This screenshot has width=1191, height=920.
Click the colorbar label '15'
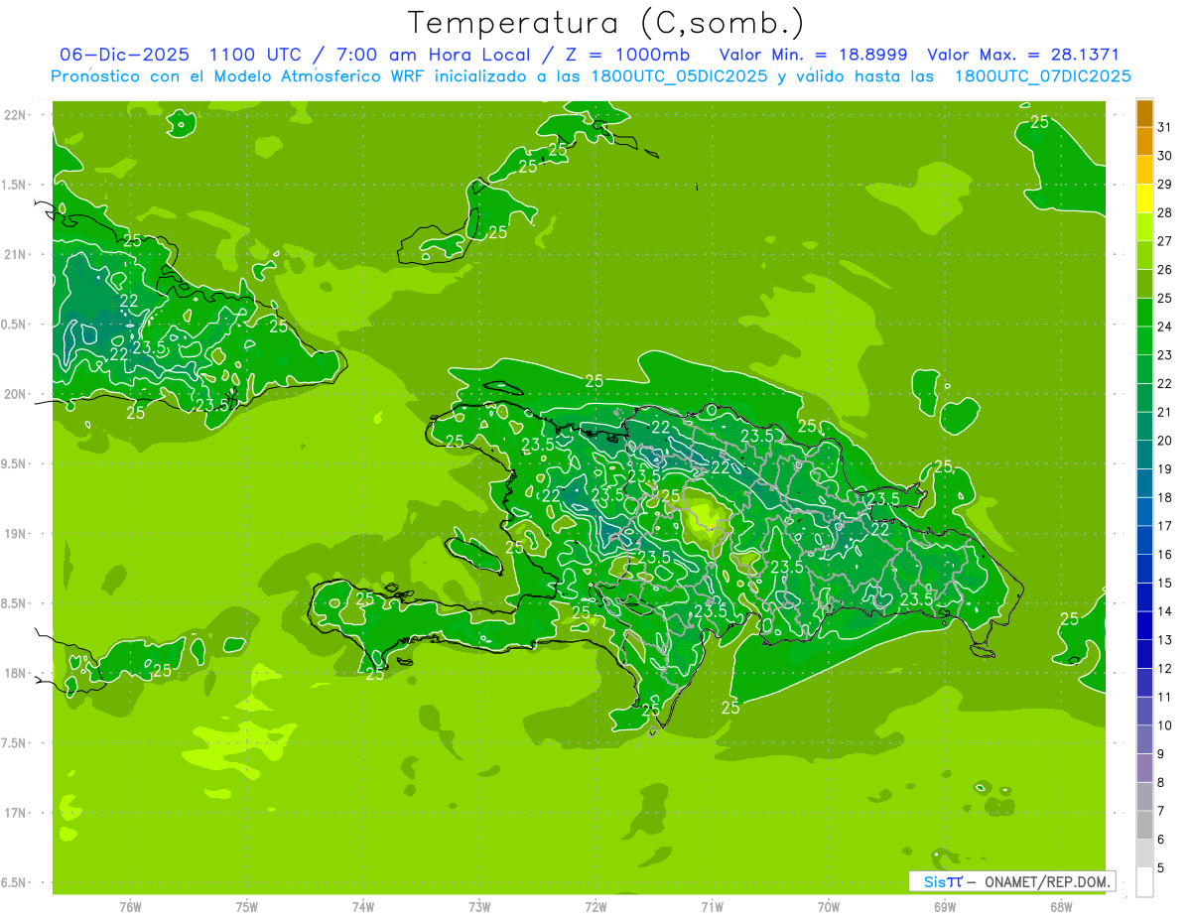1165,584
